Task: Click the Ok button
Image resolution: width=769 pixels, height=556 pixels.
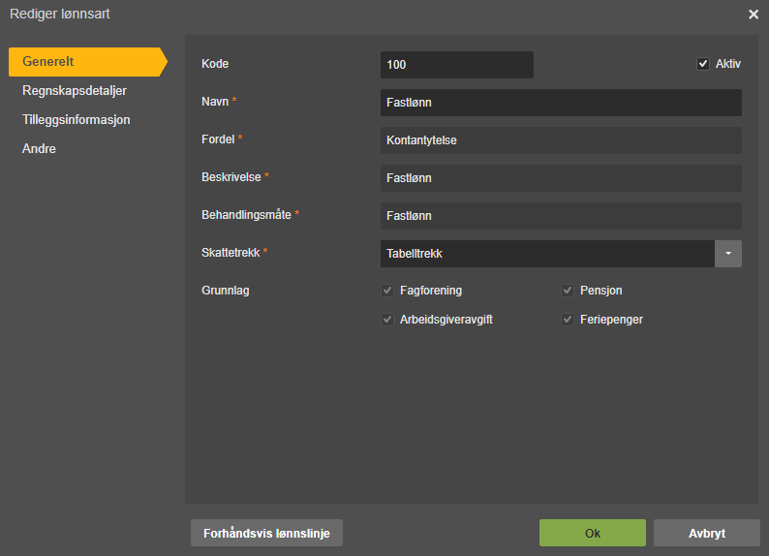Action: pyautogui.click(x=593, y=533)
